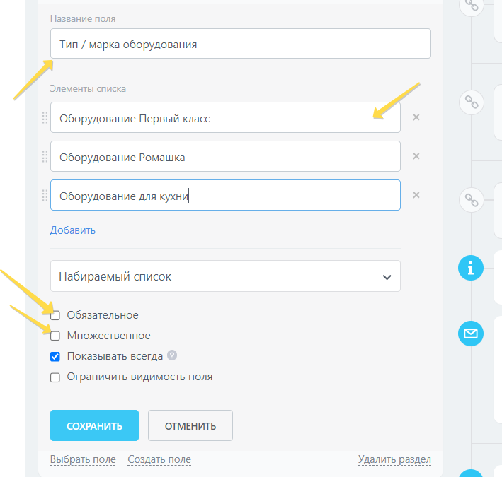The image size is (502, 477).
Task: Focus the "Название поля" text field
Action: (x=241, y=44)
